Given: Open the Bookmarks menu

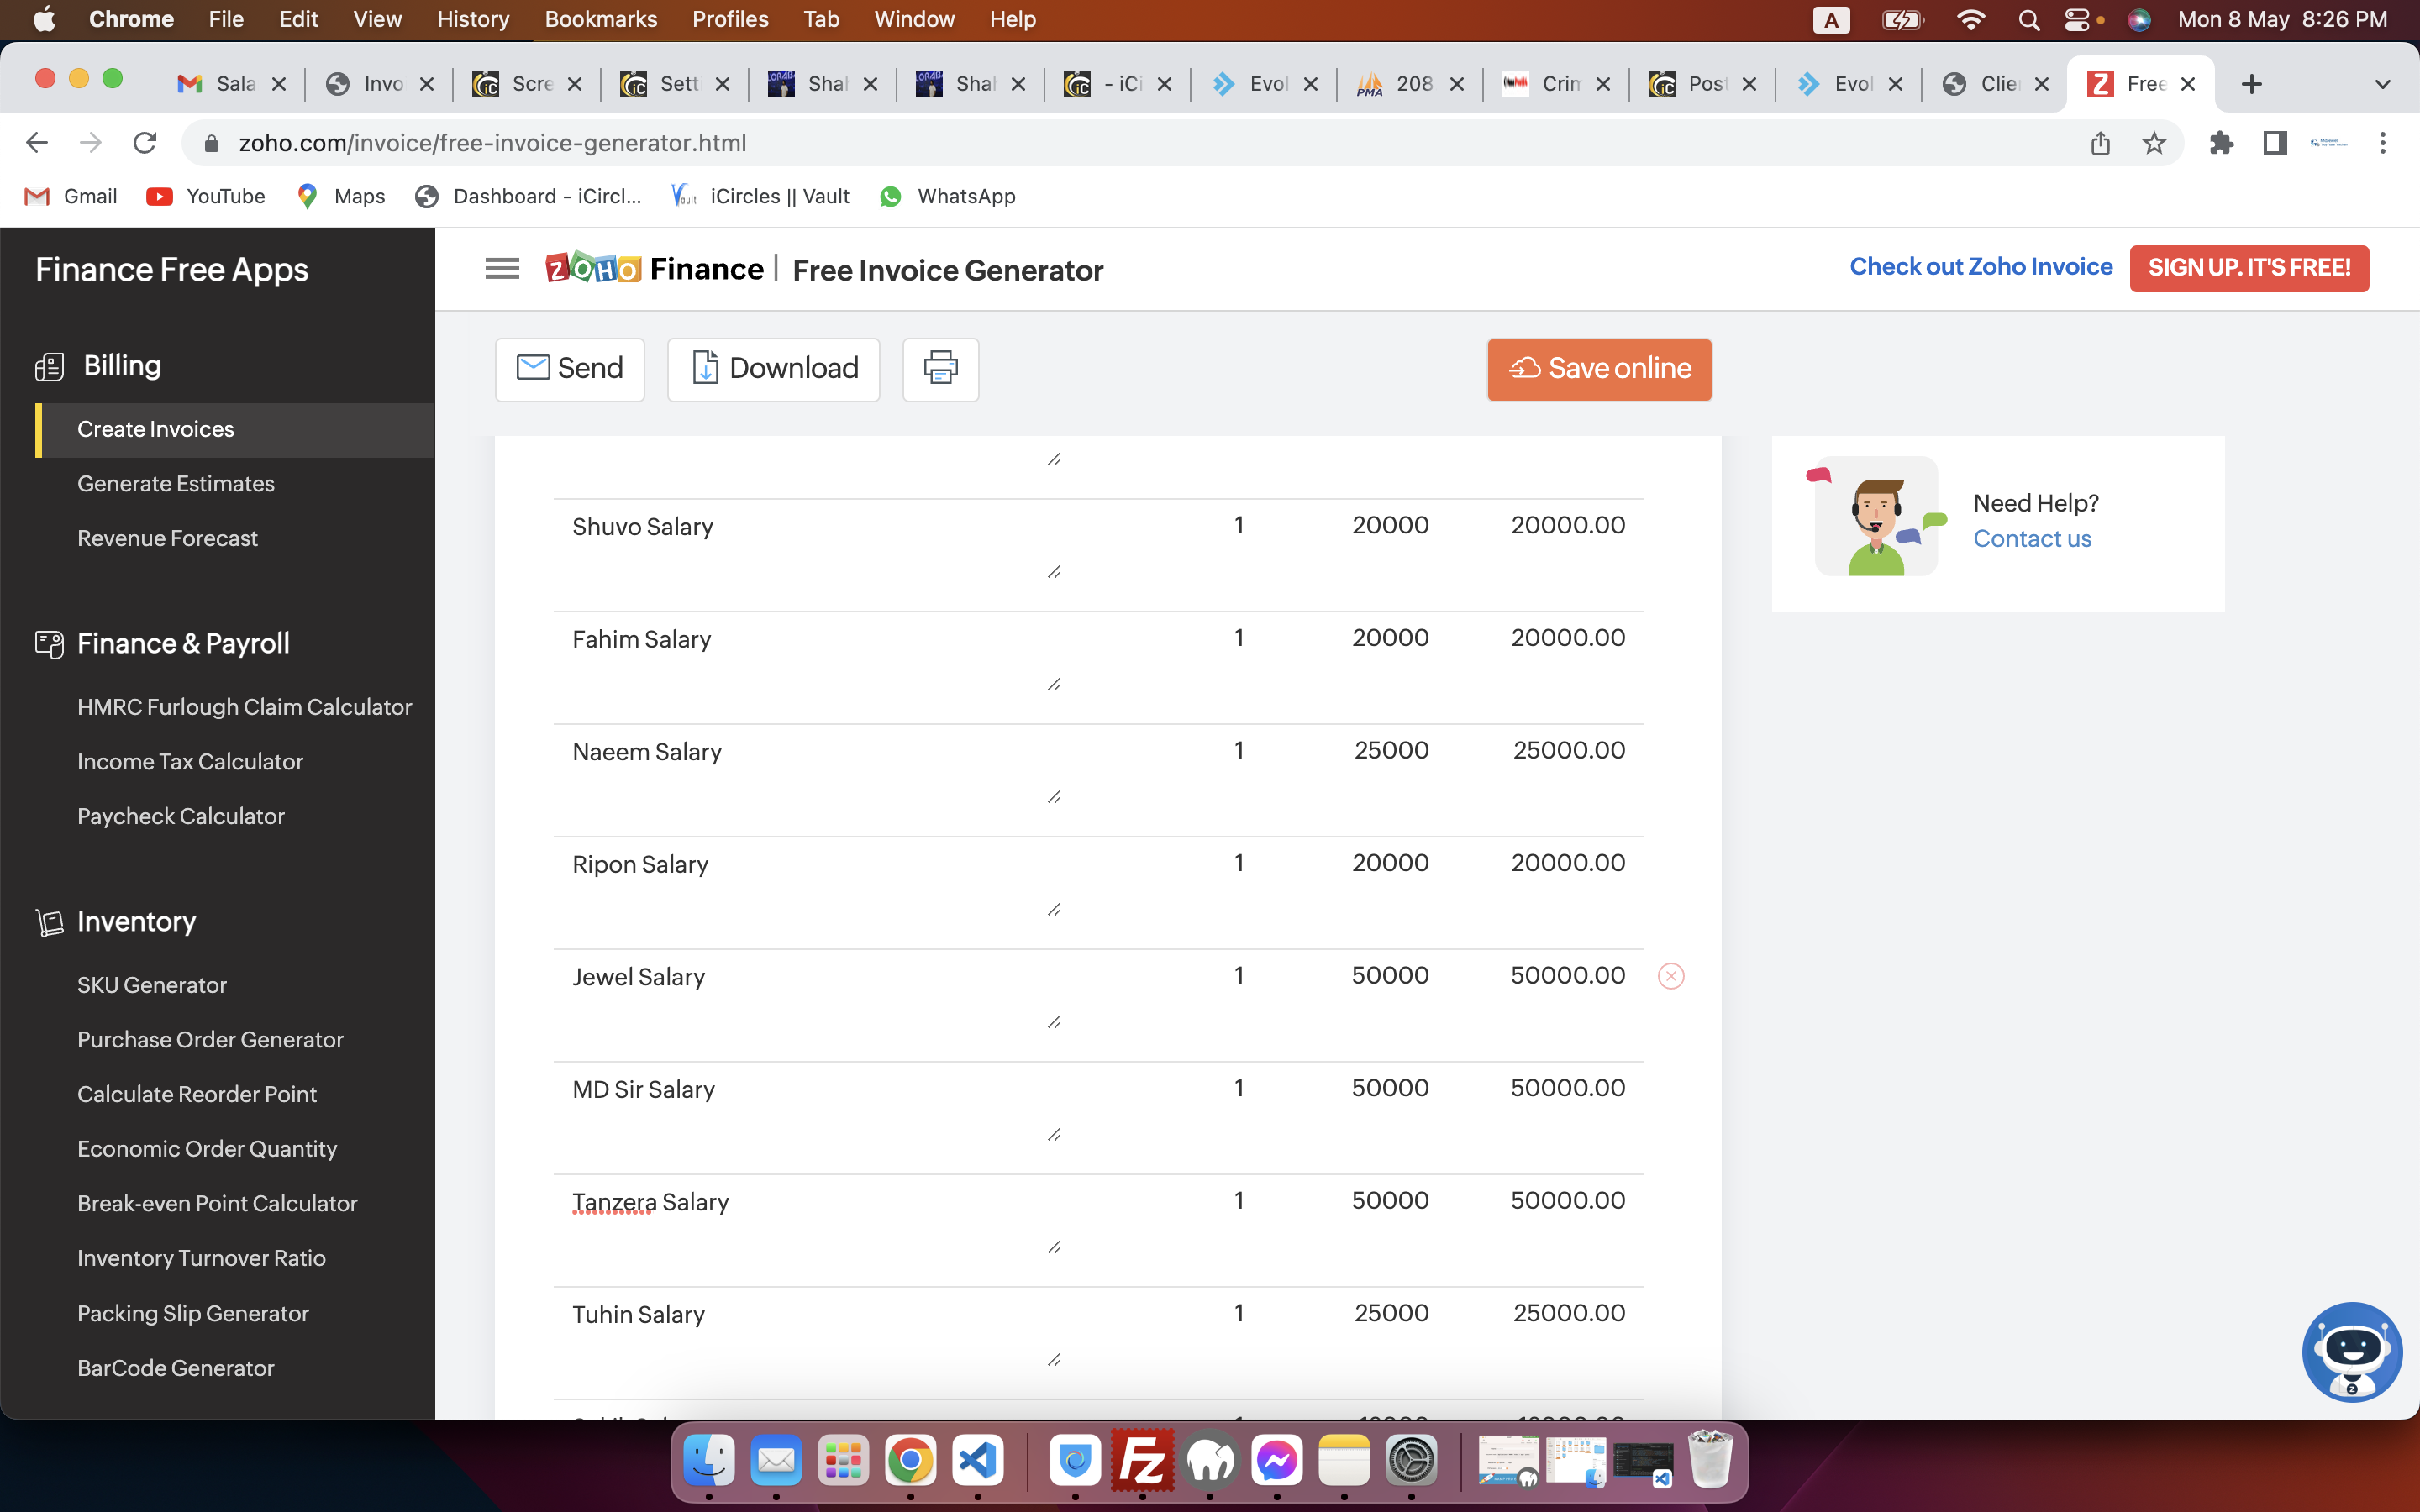Looking at the screenshot, I should [x=600, y=19].
